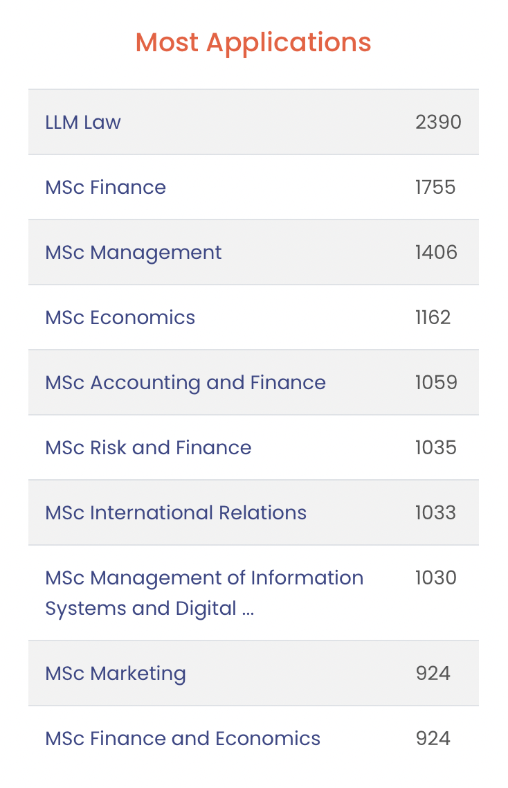Open MSc Accounting and Finance link

[x=185, y=383]
